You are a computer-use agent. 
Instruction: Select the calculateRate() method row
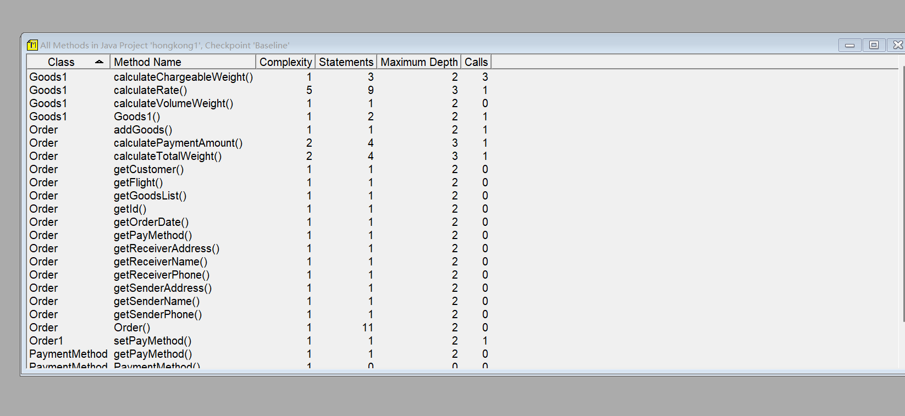tap(258, 90)
